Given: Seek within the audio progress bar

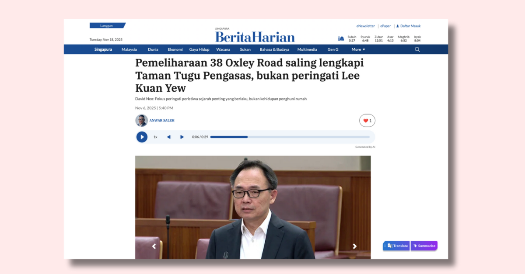Looking at the screenshot, I should pyautogui.click(x=290, y=137).
